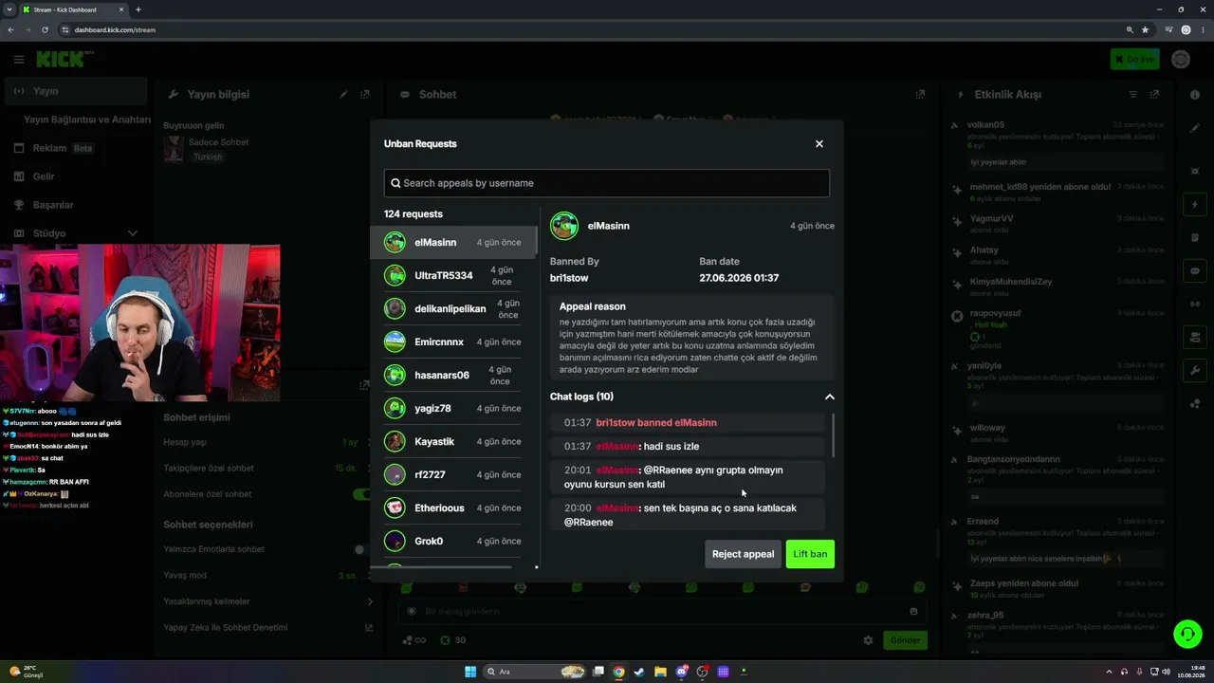Screen dimensions: 1214x683
Task: Select the Stream - Kick Dashboard tab
Action: point(74,9)
